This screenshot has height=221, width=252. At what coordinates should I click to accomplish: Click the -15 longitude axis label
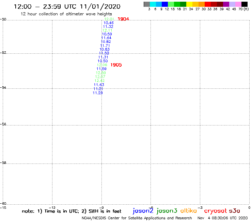click(x=3, y=208)
